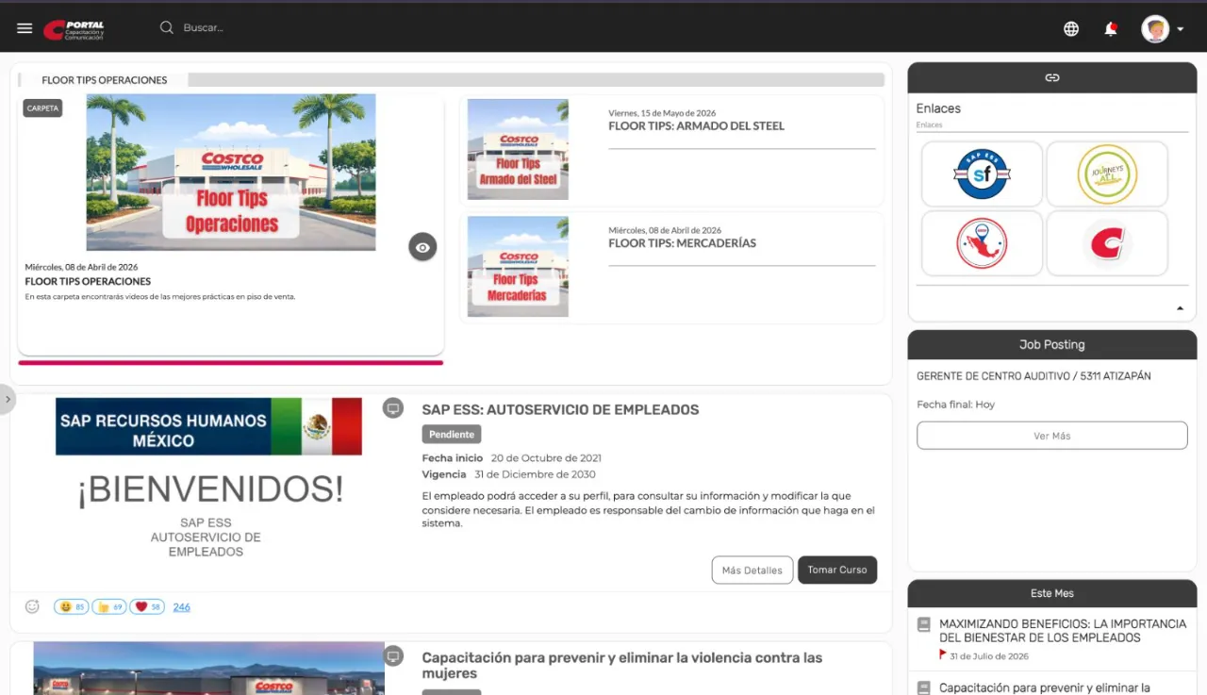Expand the user profile dropdown arrow
The image size is (1207, 695).
[1181, 29]
